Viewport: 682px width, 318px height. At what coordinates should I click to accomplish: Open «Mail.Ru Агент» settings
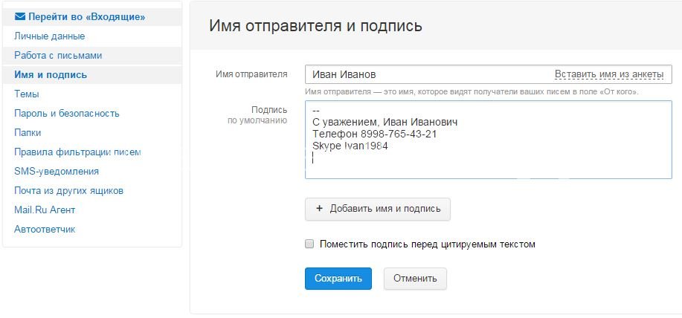coord(45,210)
